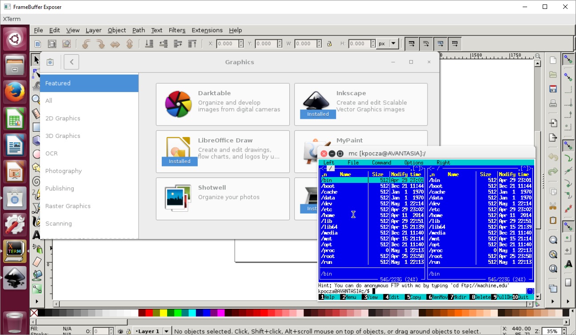Zoom to fit page icon
576x335 pixels.
553,269
